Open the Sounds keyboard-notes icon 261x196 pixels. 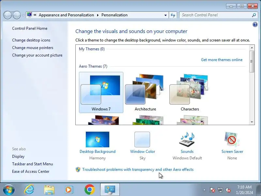tap(187, 139)
